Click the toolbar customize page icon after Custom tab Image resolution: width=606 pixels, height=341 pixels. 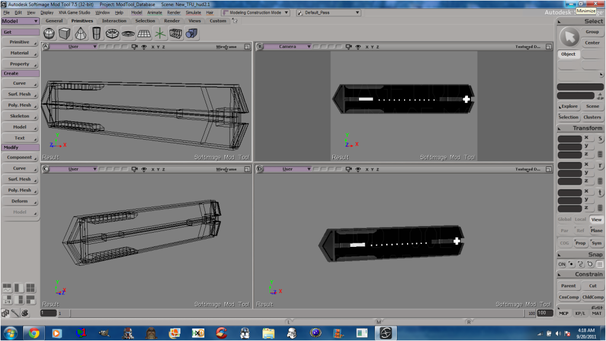[x=235, y=21]
